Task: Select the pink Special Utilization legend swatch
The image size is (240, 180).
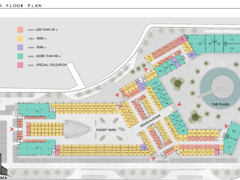Action: (20, 65)
